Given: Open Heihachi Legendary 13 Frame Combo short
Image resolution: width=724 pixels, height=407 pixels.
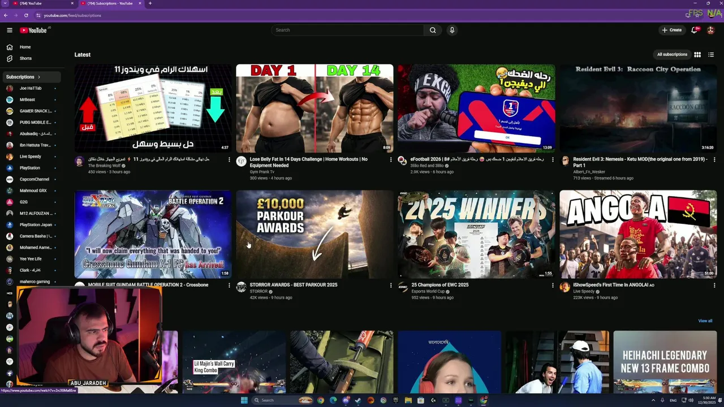Looking at the screenshot, I should pyautogui.click(x=665, y=362).
